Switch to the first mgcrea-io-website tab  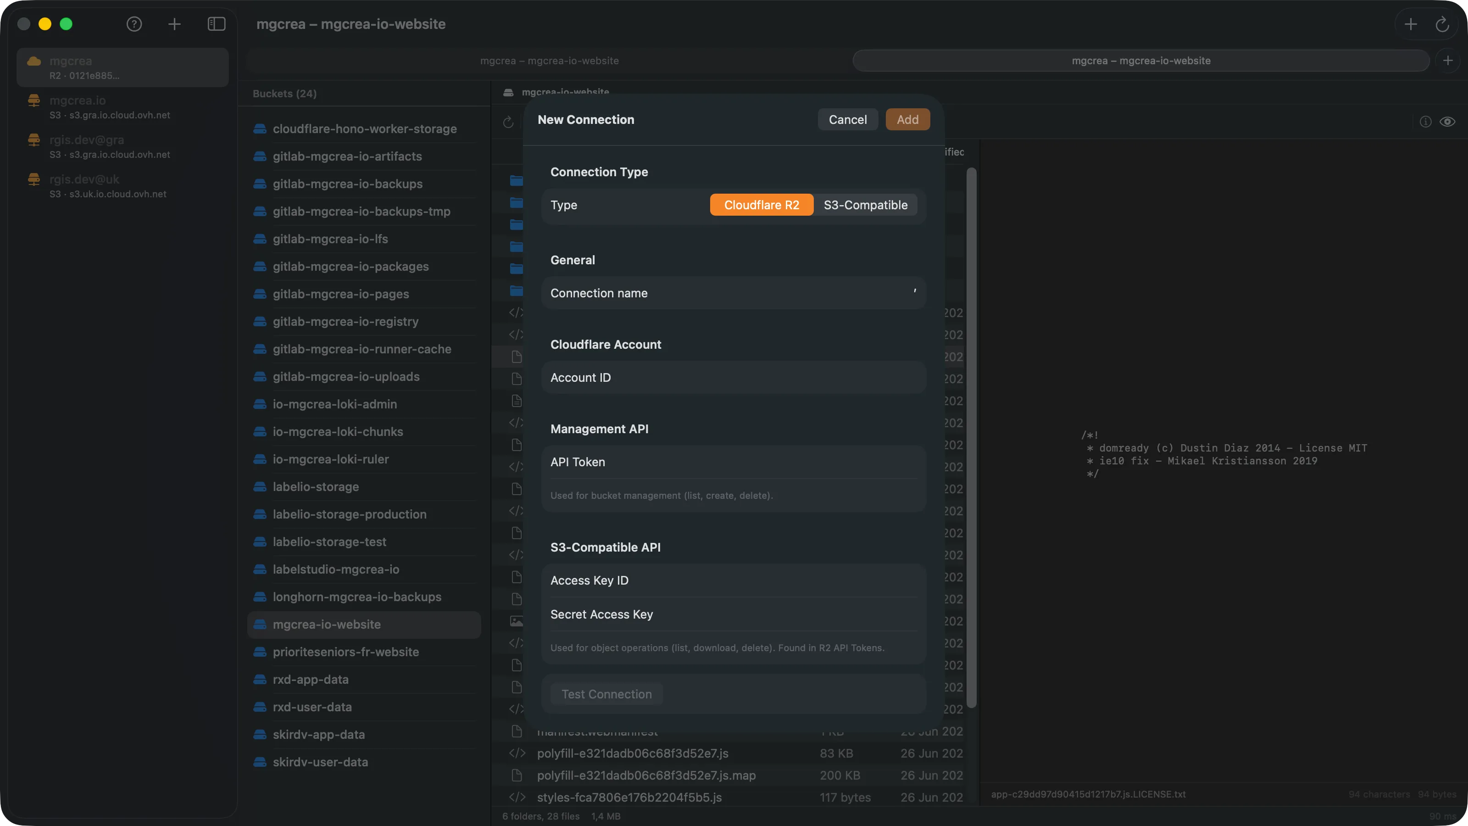tap(550, 61)
